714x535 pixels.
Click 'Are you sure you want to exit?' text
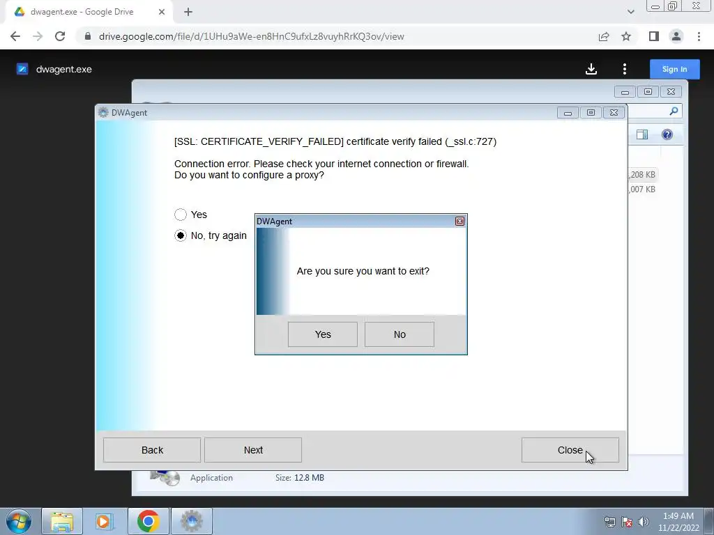(x=363, y=271)
